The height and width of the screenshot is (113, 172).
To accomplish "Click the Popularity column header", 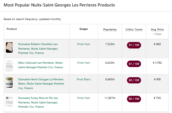I will [110, 30].
